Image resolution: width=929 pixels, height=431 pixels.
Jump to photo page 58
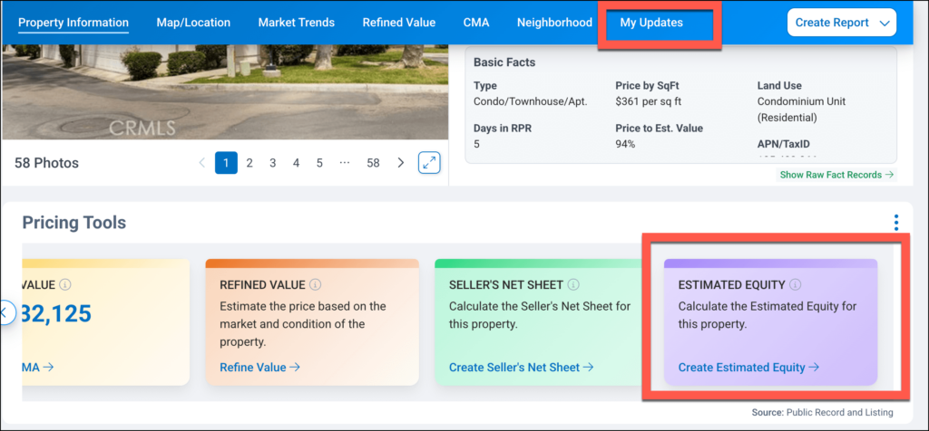coord(373,163)
